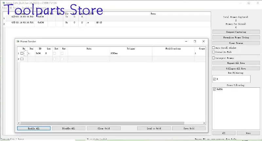Viewport: 262px width, 141px height.
Task: Select the Rx frame row in main table
Action: 108,24
